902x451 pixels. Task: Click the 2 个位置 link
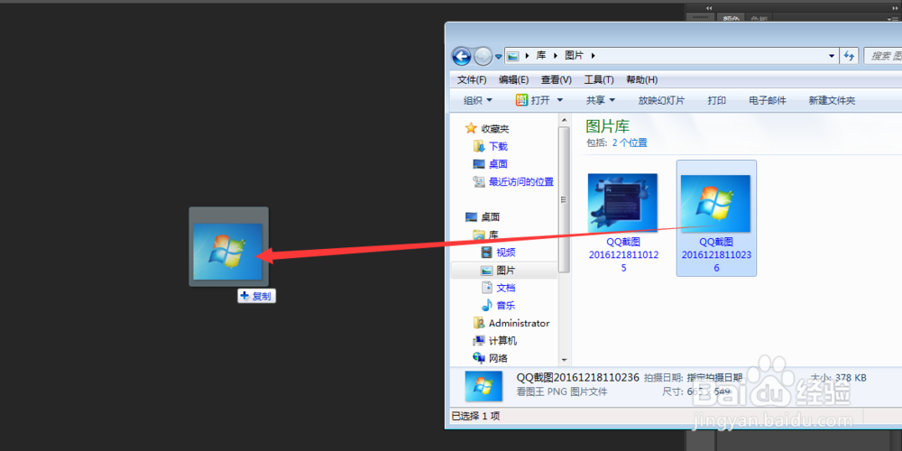coord(630,143)
